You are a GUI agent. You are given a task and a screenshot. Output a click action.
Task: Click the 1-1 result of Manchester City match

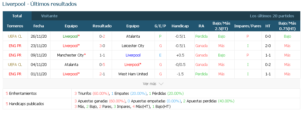102,55
